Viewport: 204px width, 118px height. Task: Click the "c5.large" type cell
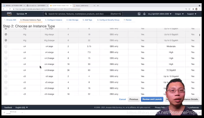tap(49, 76)
